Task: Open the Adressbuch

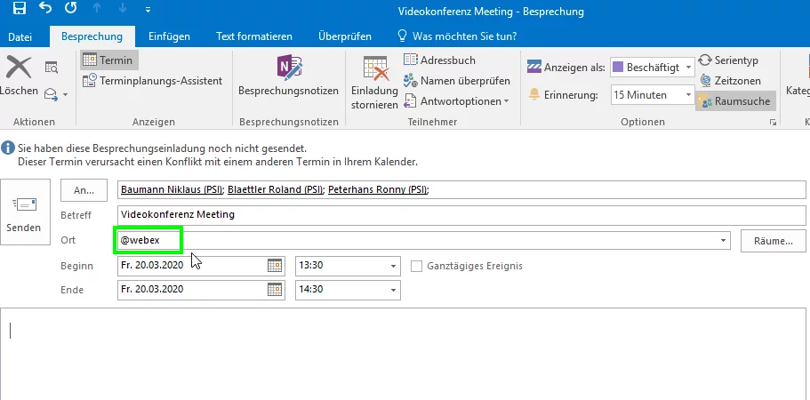Action: (x=440, y=60)
